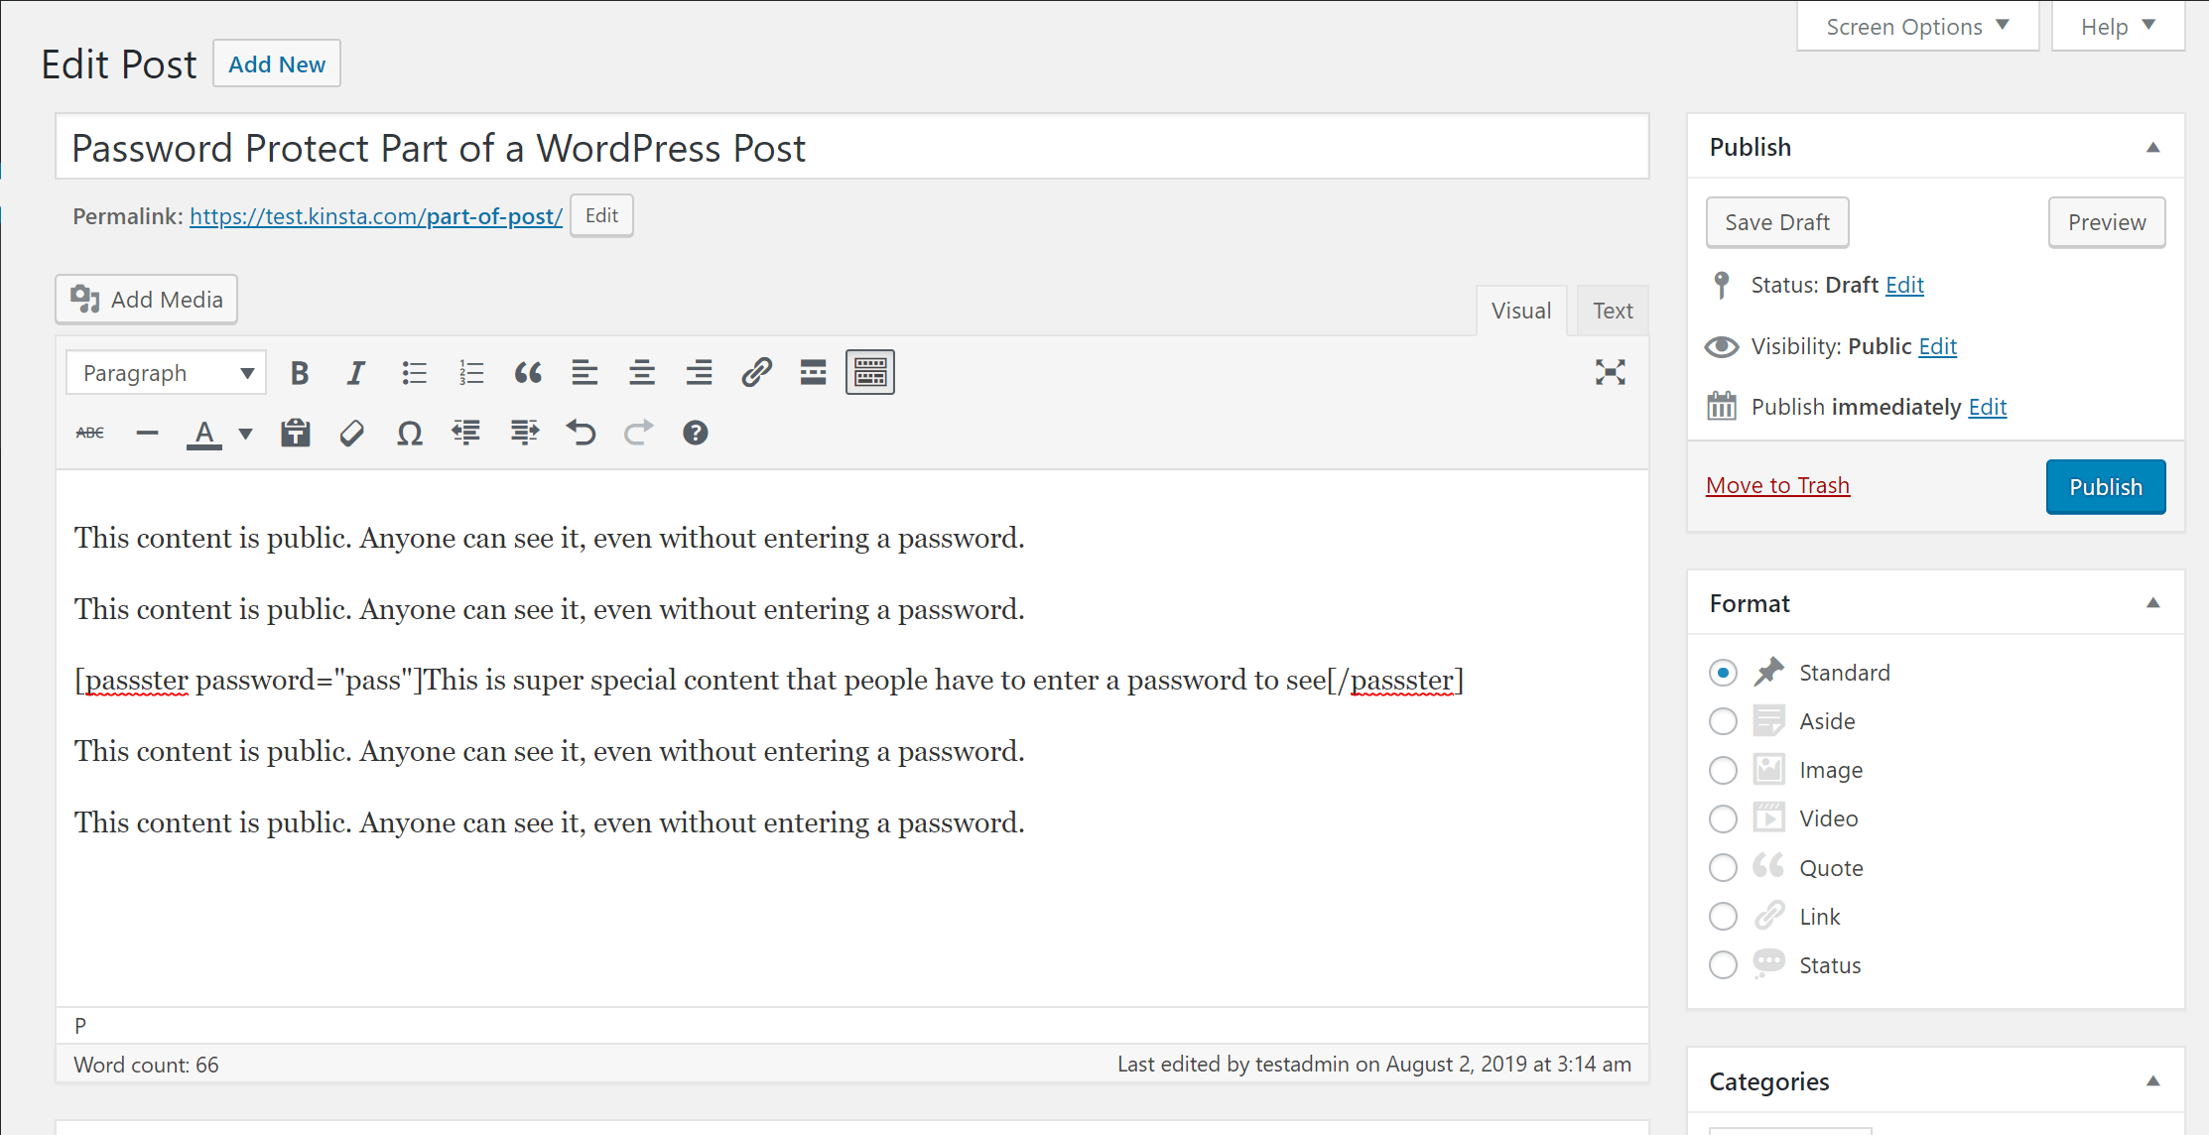Click the Help question mark icon
Screen dimensions: 2209x1135
pos(695,432)
